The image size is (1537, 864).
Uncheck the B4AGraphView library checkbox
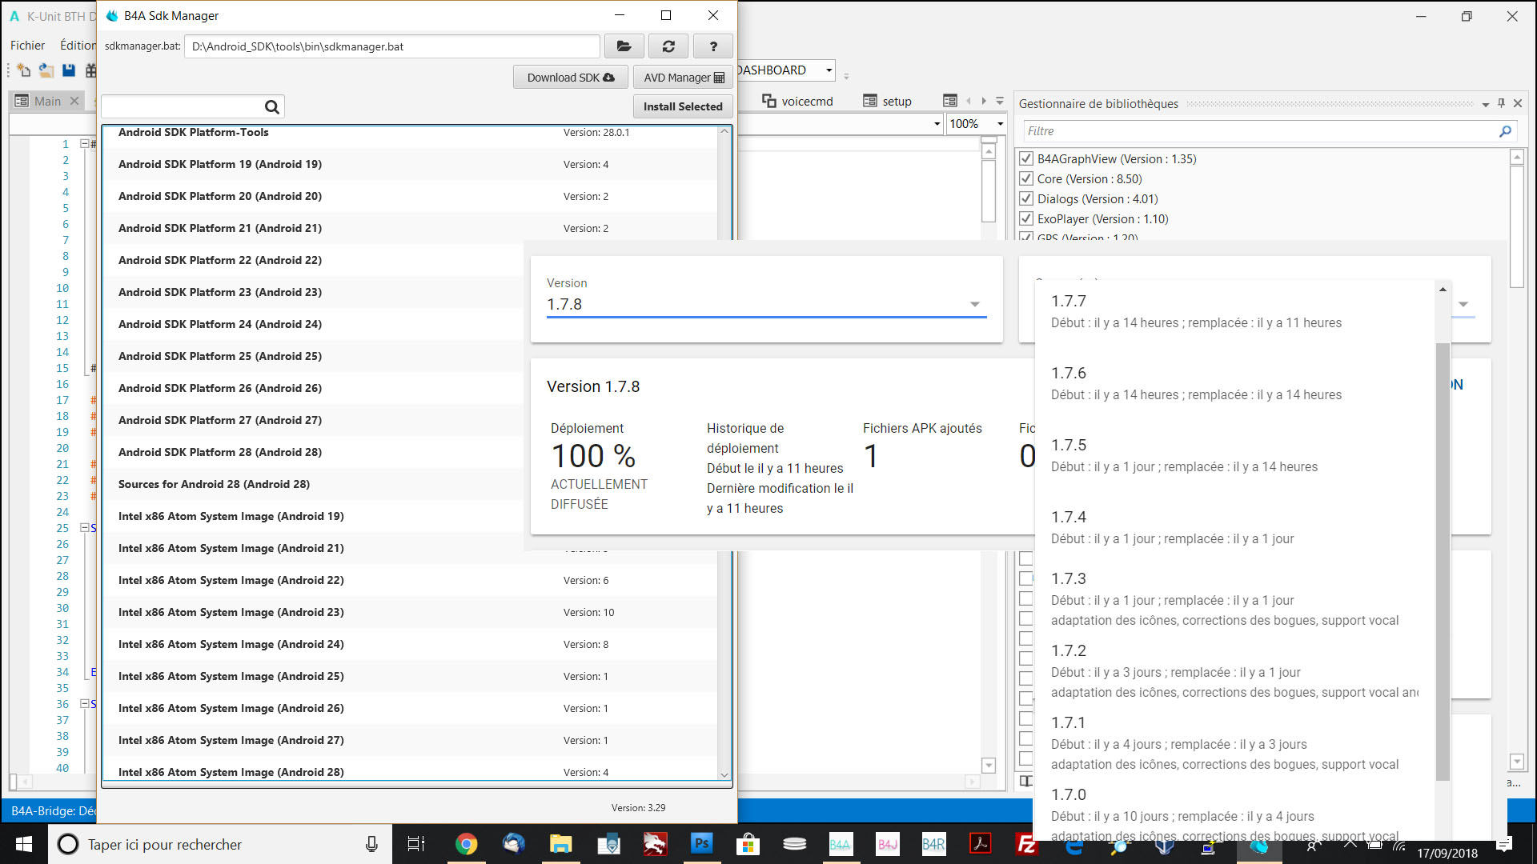click(x=1026, y=158)
